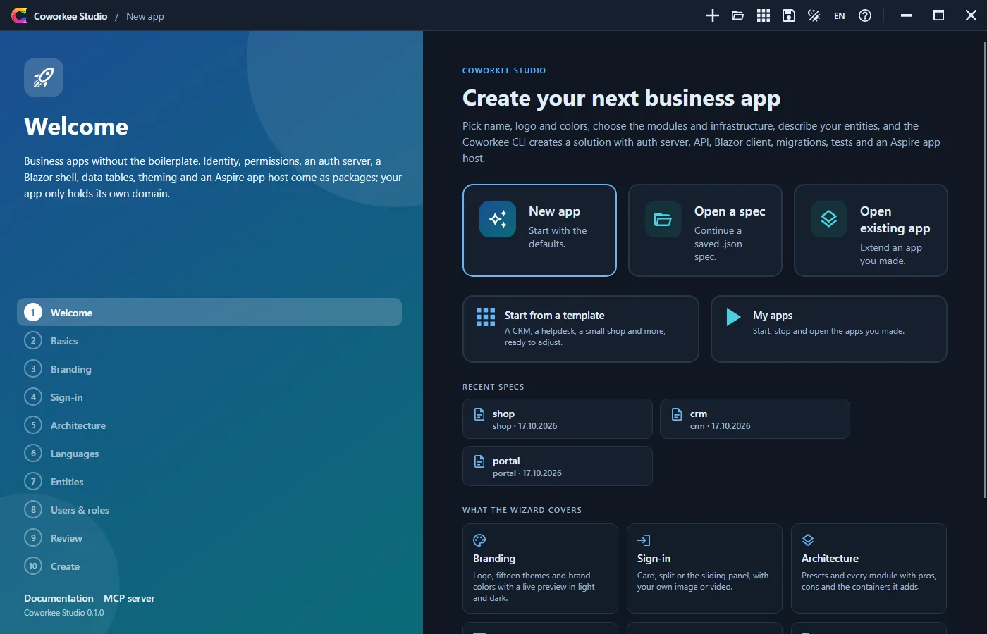Image resolution: width=987 pixels, height=634 pixels.
Task: Click the Open a spec heading
Action: [730, 211]
